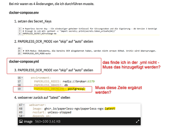Viewport: 170px width, 132px height.
Task: Open the PAPERLESS_OCR_MODE=auto code screenshot
Action: click(x=87, y=51)
